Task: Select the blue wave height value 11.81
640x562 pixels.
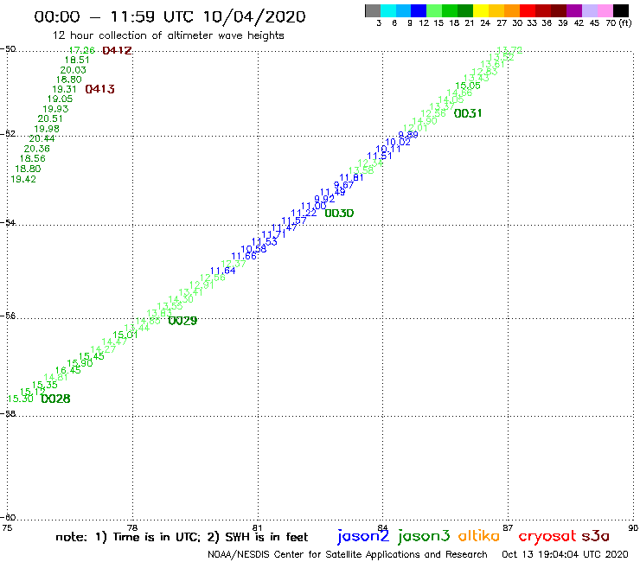Action: (351, 177)
